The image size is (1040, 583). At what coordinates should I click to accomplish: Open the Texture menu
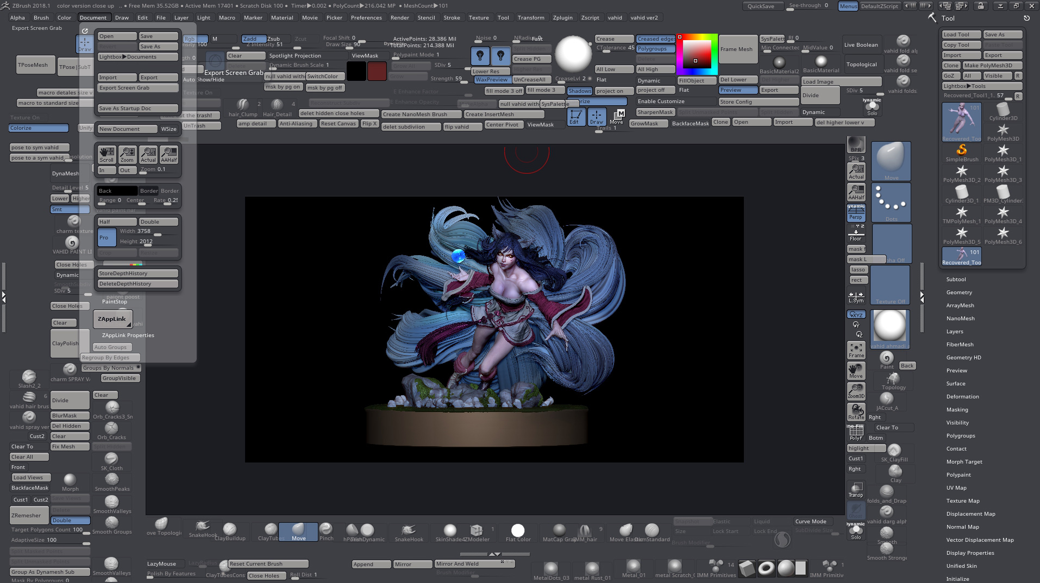click(x=479, y=17)
